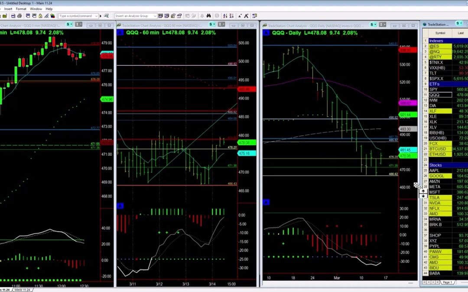This screenshot has height=292, width=468.
Task: Toggle the dollar-sign style button on the 60-min chart
Action: [x=211, y=25]
